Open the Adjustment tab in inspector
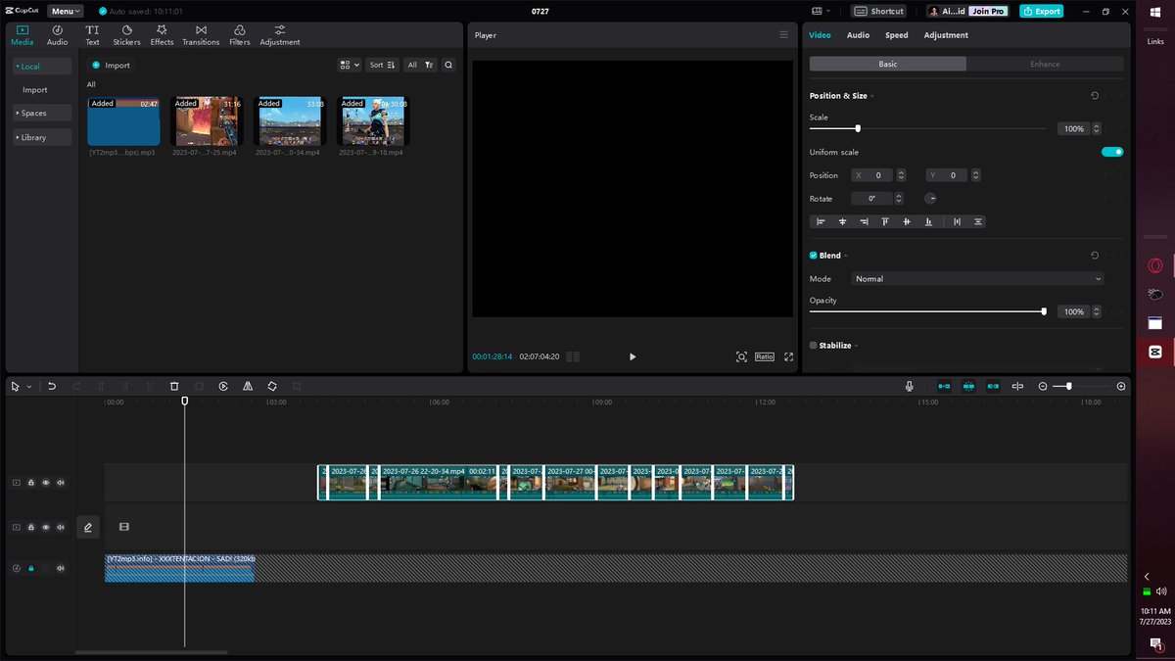1175x661 pixels. click(x=946, y=35)
